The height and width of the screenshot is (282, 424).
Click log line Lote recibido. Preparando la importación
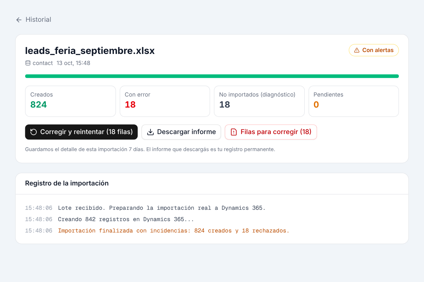pyautogui.click(x=162, y=208)
